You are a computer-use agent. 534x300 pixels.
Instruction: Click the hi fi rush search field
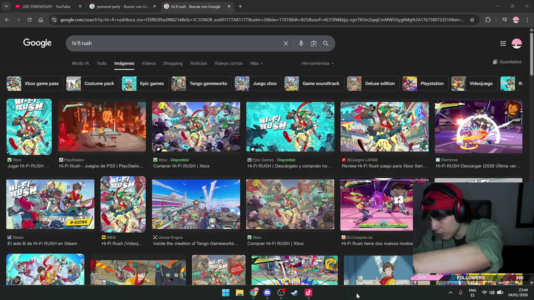click(175, 43)
